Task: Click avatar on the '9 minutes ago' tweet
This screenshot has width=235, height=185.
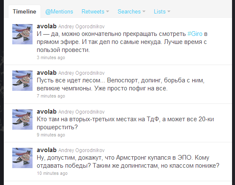Action: pos(22,120)
